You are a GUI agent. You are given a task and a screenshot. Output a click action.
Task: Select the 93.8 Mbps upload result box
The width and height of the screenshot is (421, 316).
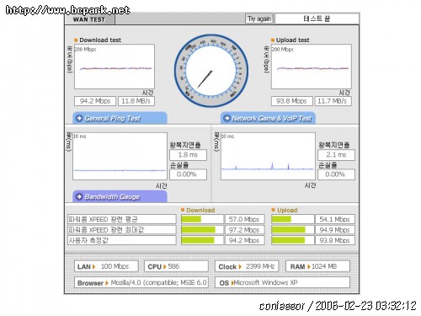(x=292, y=101)
